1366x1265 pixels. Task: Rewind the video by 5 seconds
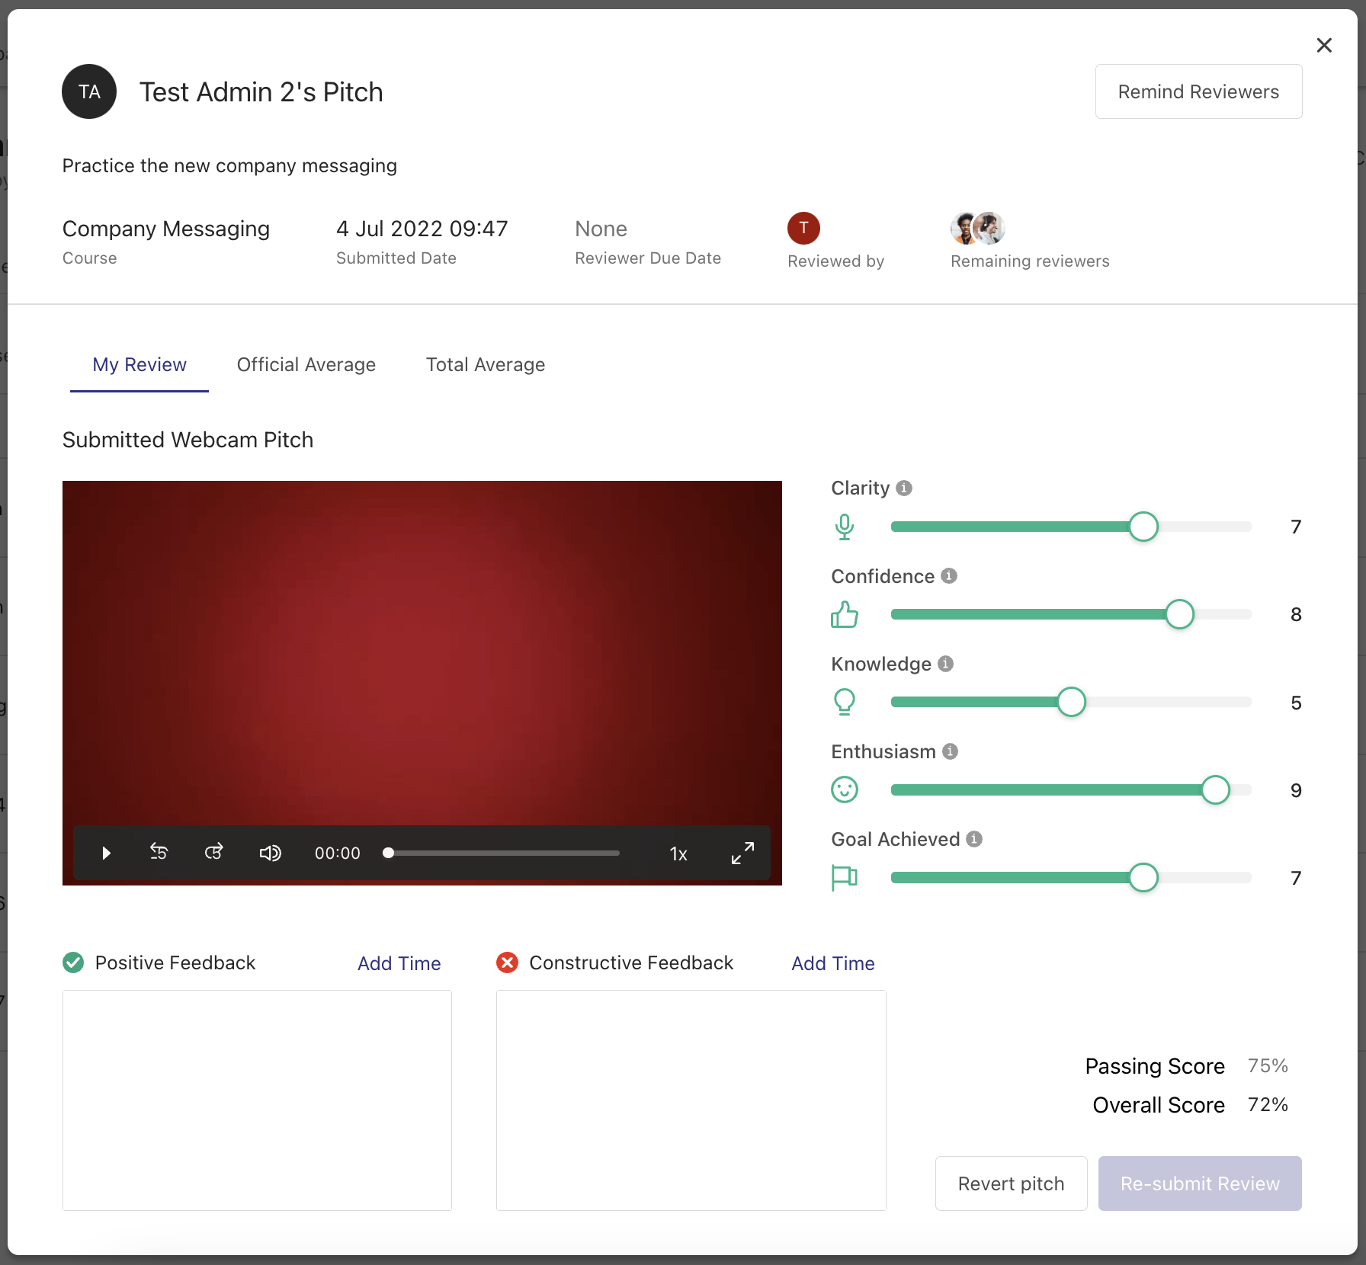[x=159, y=852]
